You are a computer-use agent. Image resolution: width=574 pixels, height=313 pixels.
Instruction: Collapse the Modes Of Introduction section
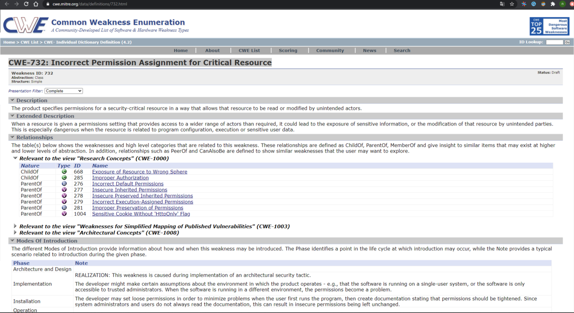click(x=12, y=241)
